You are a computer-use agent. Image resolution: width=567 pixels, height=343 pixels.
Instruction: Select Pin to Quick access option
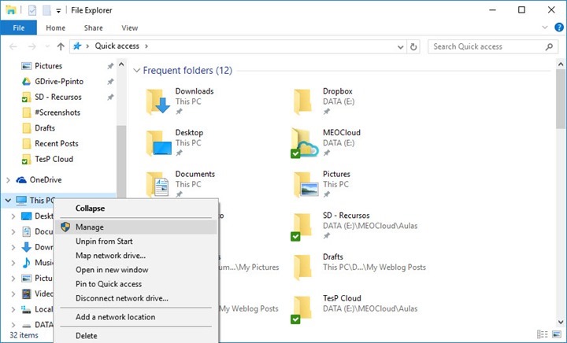109,284
